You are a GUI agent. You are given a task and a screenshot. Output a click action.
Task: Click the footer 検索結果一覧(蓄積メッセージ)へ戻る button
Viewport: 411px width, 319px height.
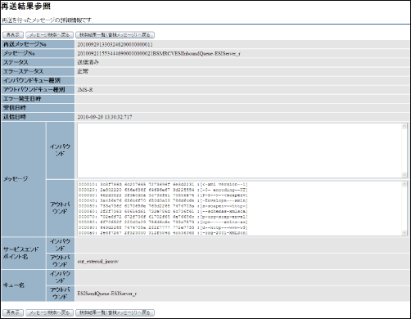click(x=115, y=312)
